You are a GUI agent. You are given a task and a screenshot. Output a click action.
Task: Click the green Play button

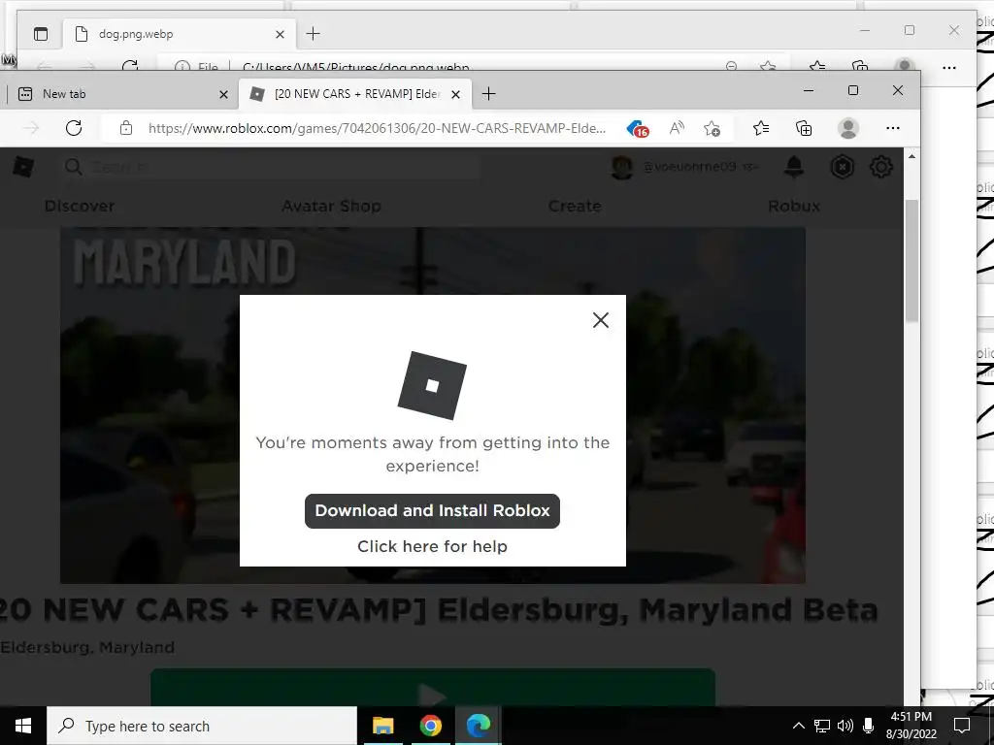pyautogui.click(x=432, y=688)
